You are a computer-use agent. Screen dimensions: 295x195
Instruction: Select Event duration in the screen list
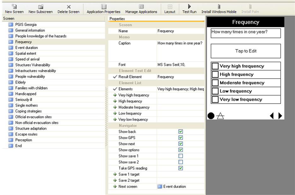pos(27,48)
